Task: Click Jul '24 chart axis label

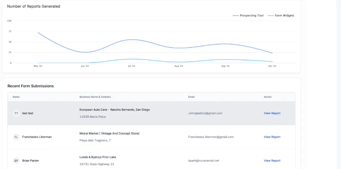Action: (132, 66)
